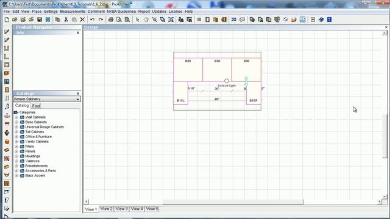Open the Measurements menu
The height and width of the screenshot is (219, 390).
[x=73, y=12]
